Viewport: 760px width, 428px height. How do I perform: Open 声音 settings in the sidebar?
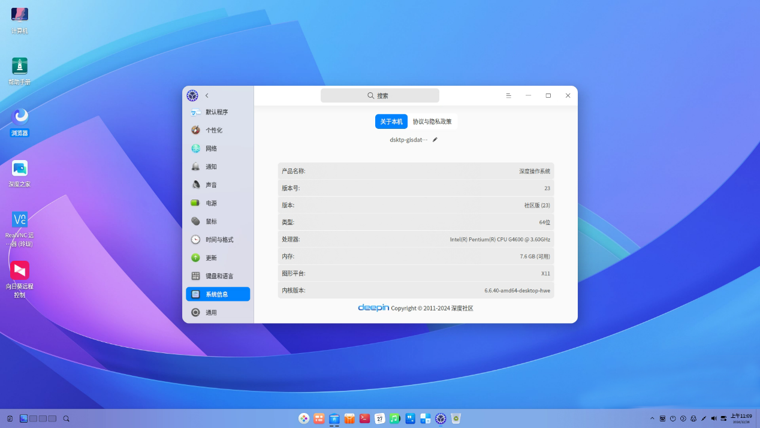218,185
